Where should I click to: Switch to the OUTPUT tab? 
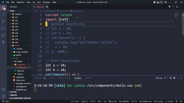pyautogui.click(x=52, y=78)
